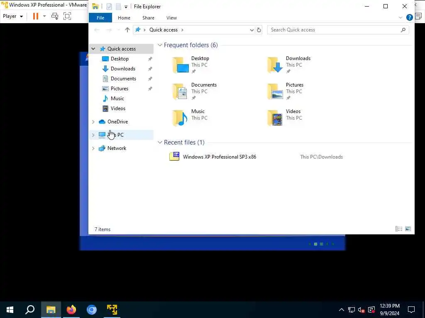Click New folder quick access toolbar icon
Screen dimensions: 425x318
click(118, 7)
